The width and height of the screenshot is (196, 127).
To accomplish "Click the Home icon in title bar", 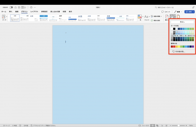I will pyautogui.click(x=16, y=7).
